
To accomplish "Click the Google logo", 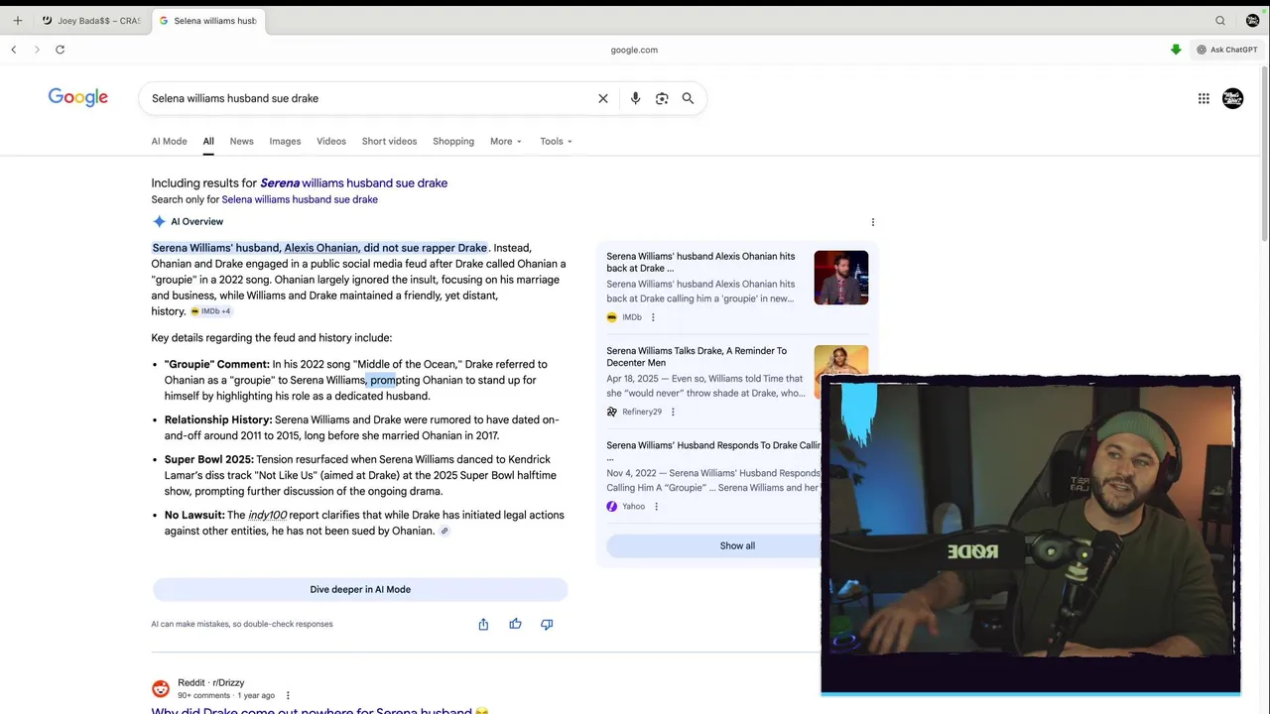I will [x=78, y=97].
